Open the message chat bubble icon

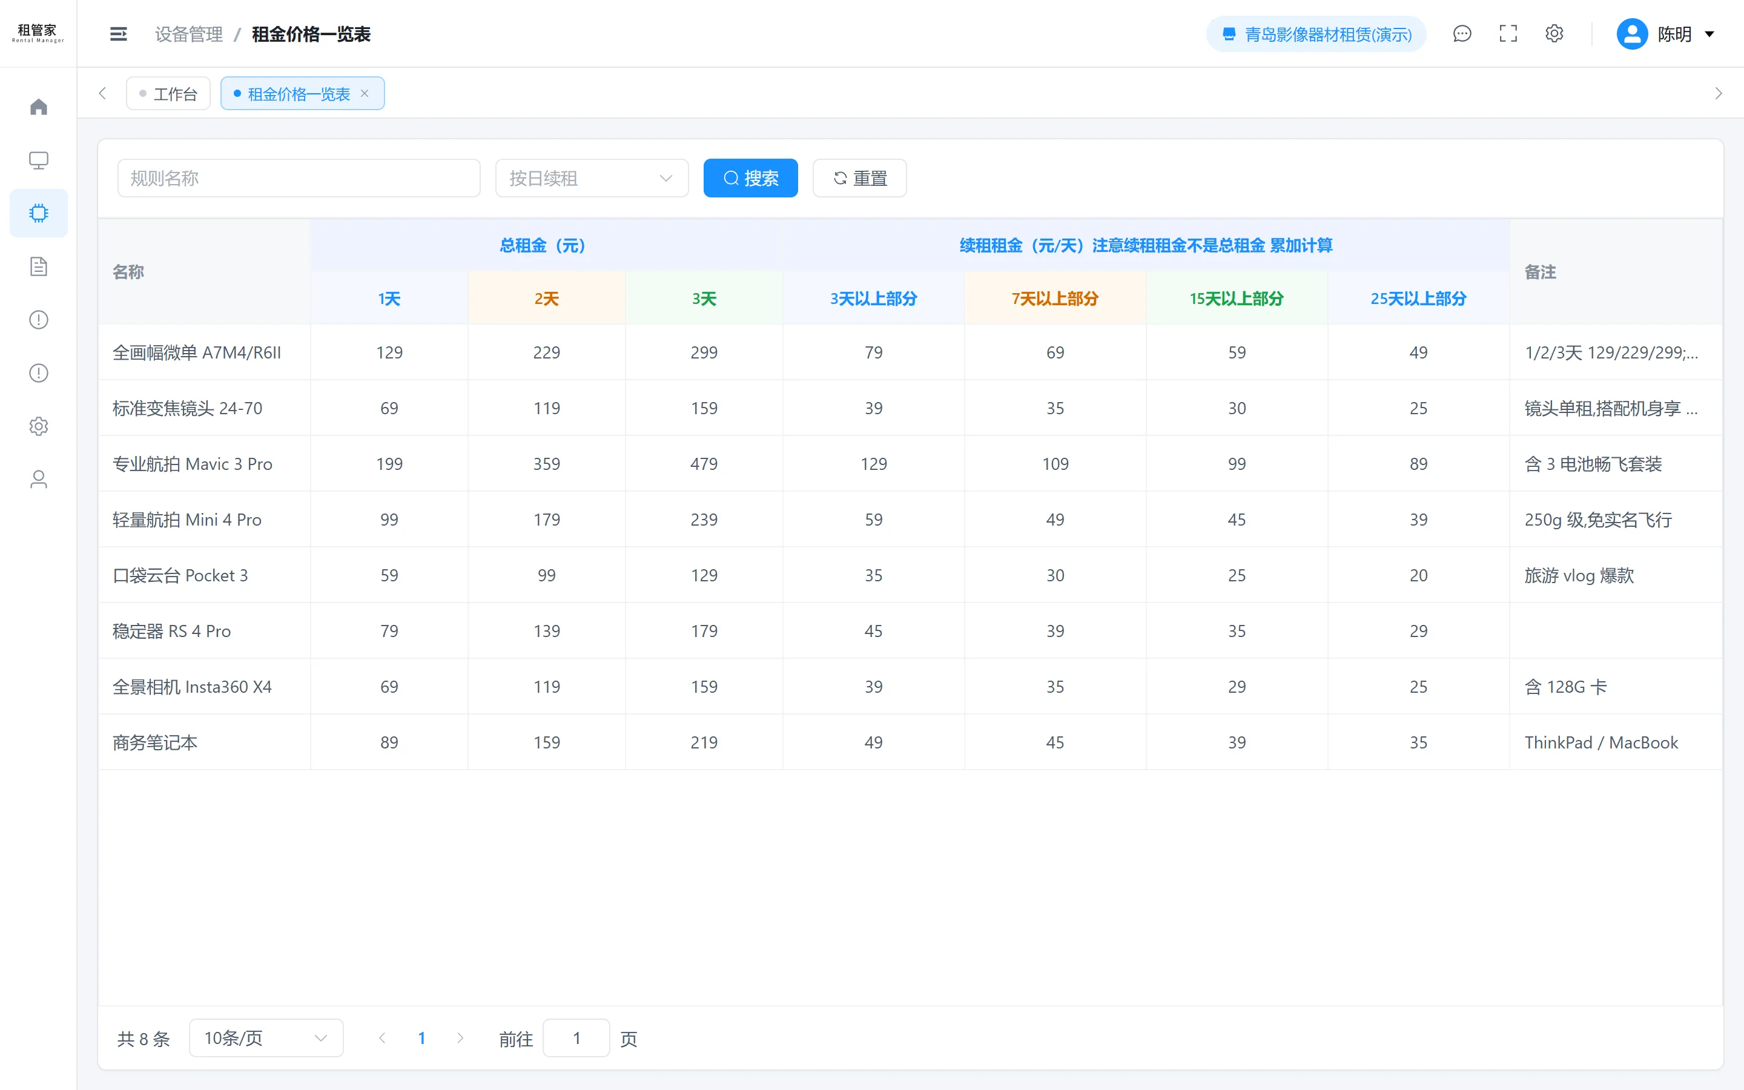point(1461,34)
